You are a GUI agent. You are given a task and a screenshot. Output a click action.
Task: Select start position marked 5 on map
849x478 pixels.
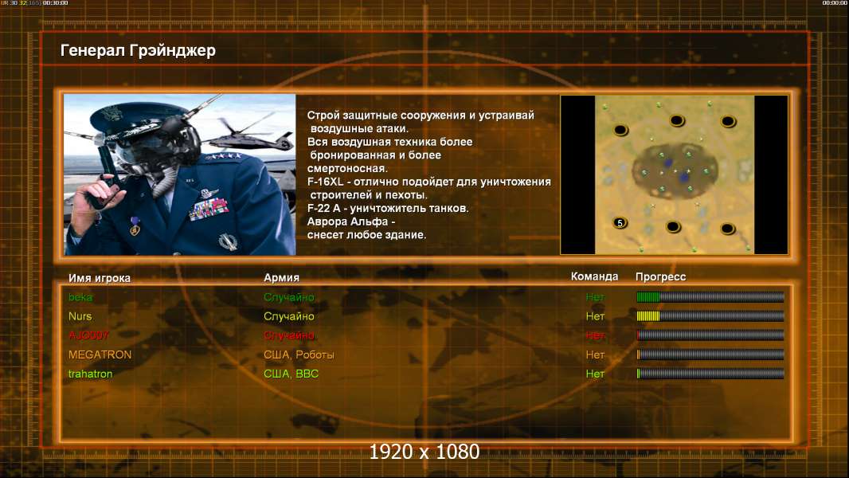tap(620, 222)
